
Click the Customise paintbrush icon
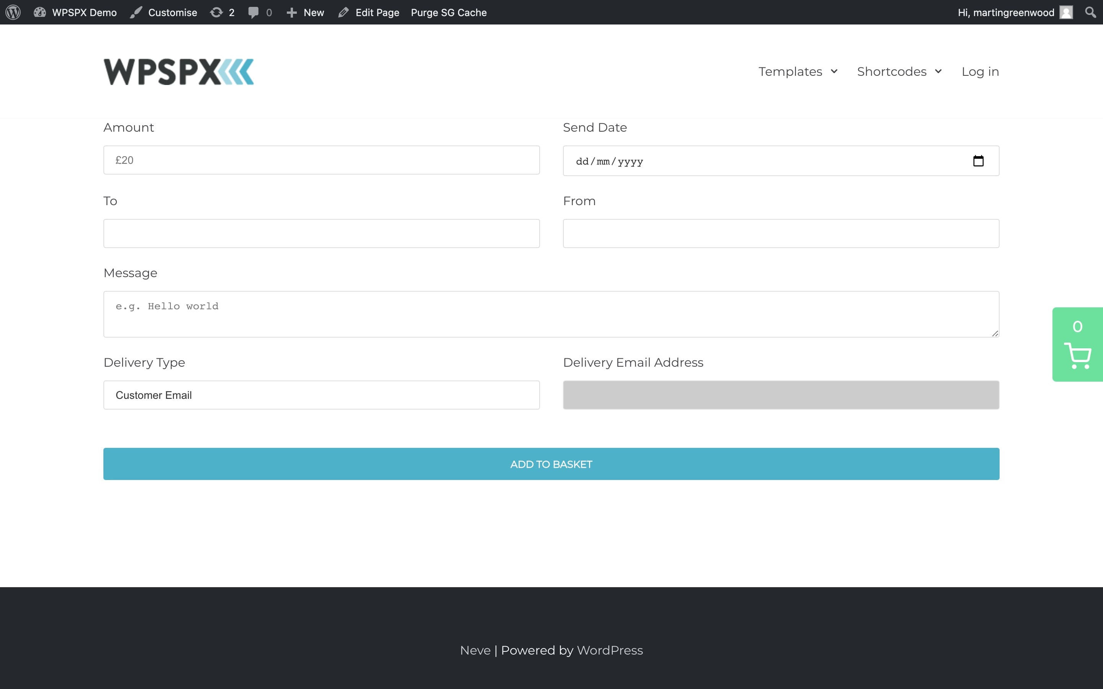[136, 12]
